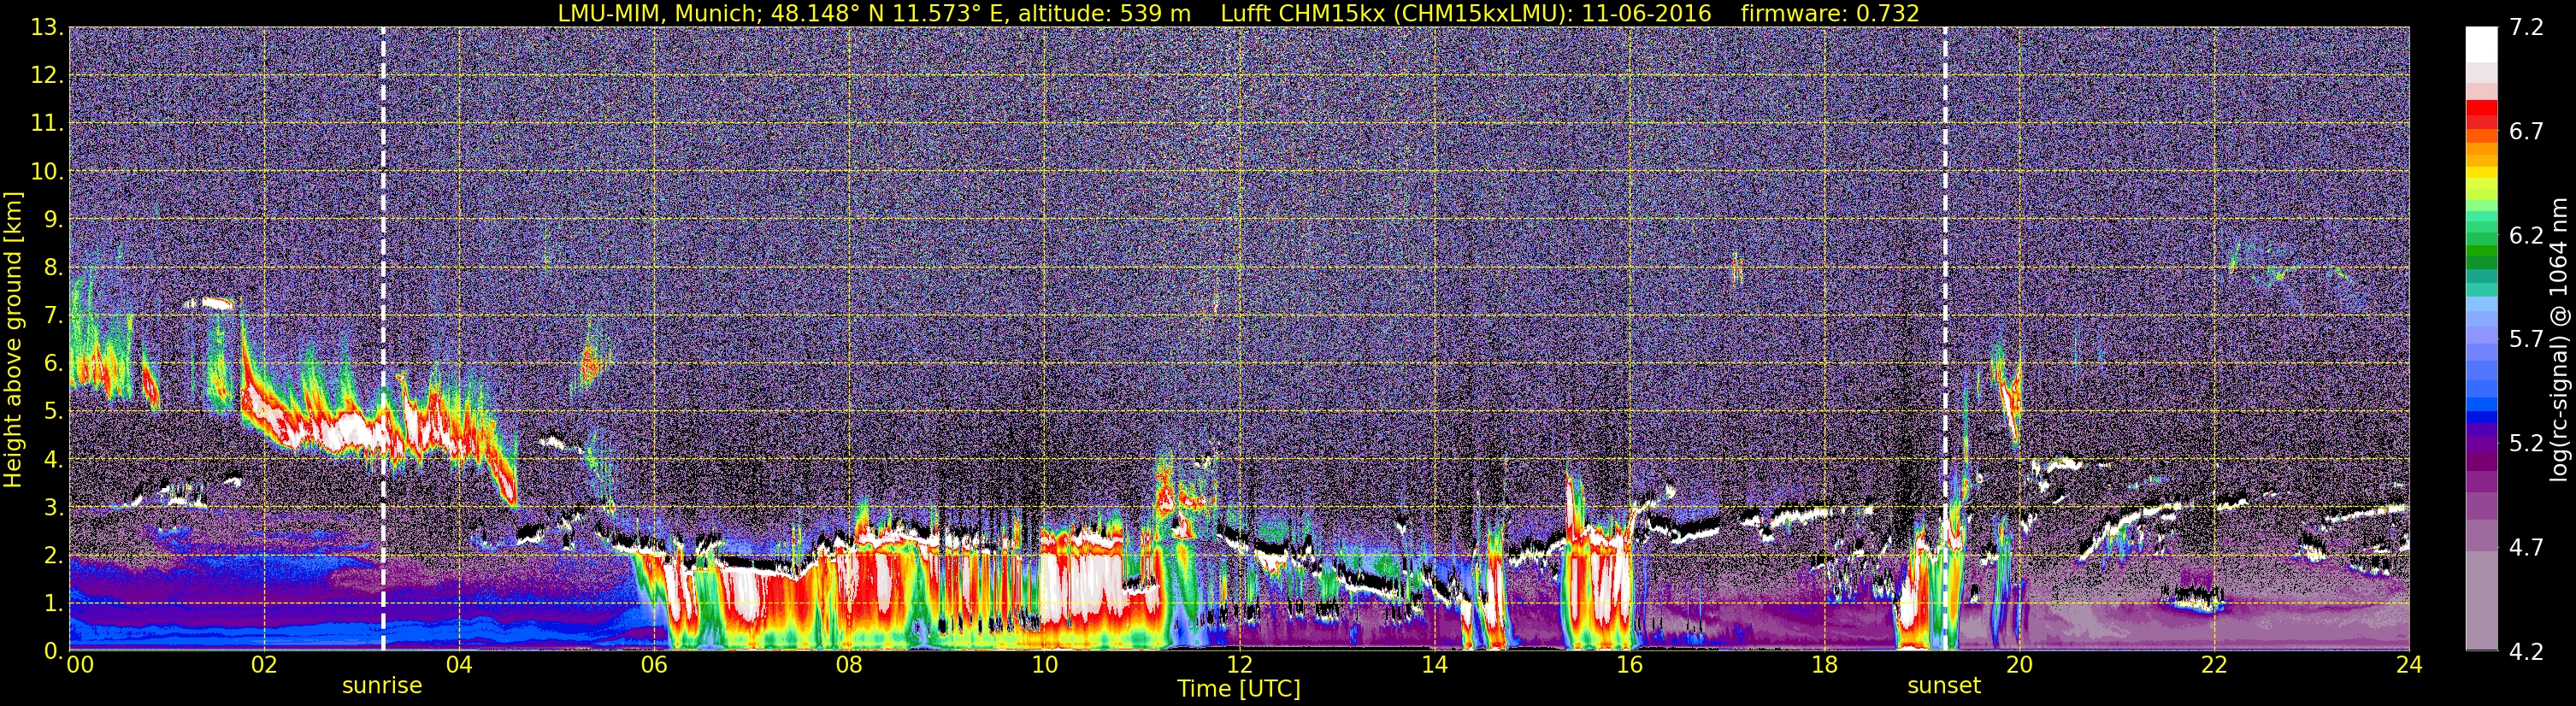Click the dashed white sunrise marker line
The image size is (2576, 706).
[x=383, y=339]
